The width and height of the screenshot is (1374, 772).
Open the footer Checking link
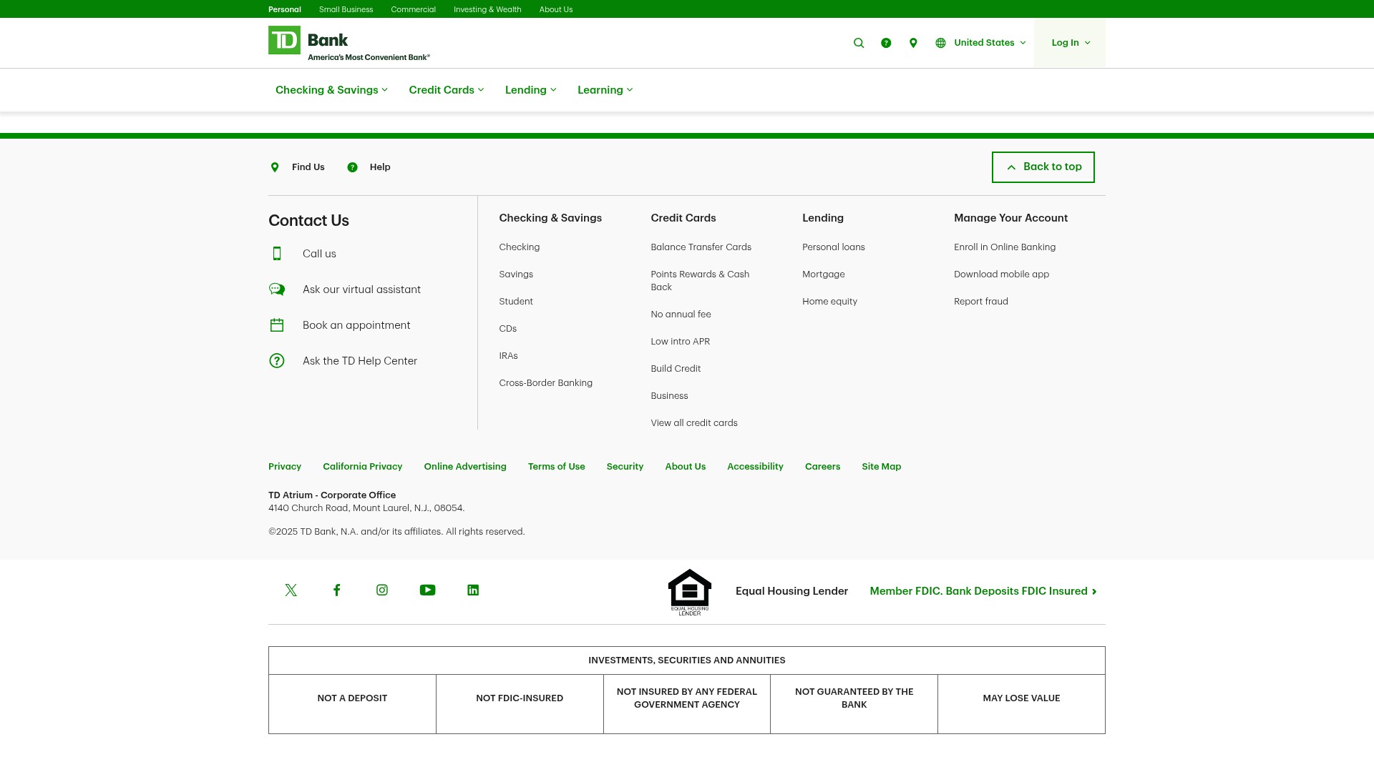[520, 247]
